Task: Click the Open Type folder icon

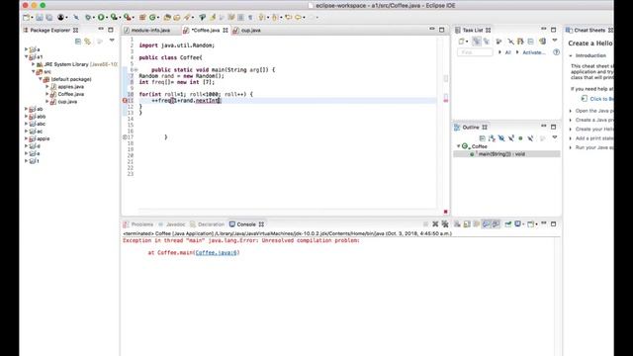Action: (167, 18)
